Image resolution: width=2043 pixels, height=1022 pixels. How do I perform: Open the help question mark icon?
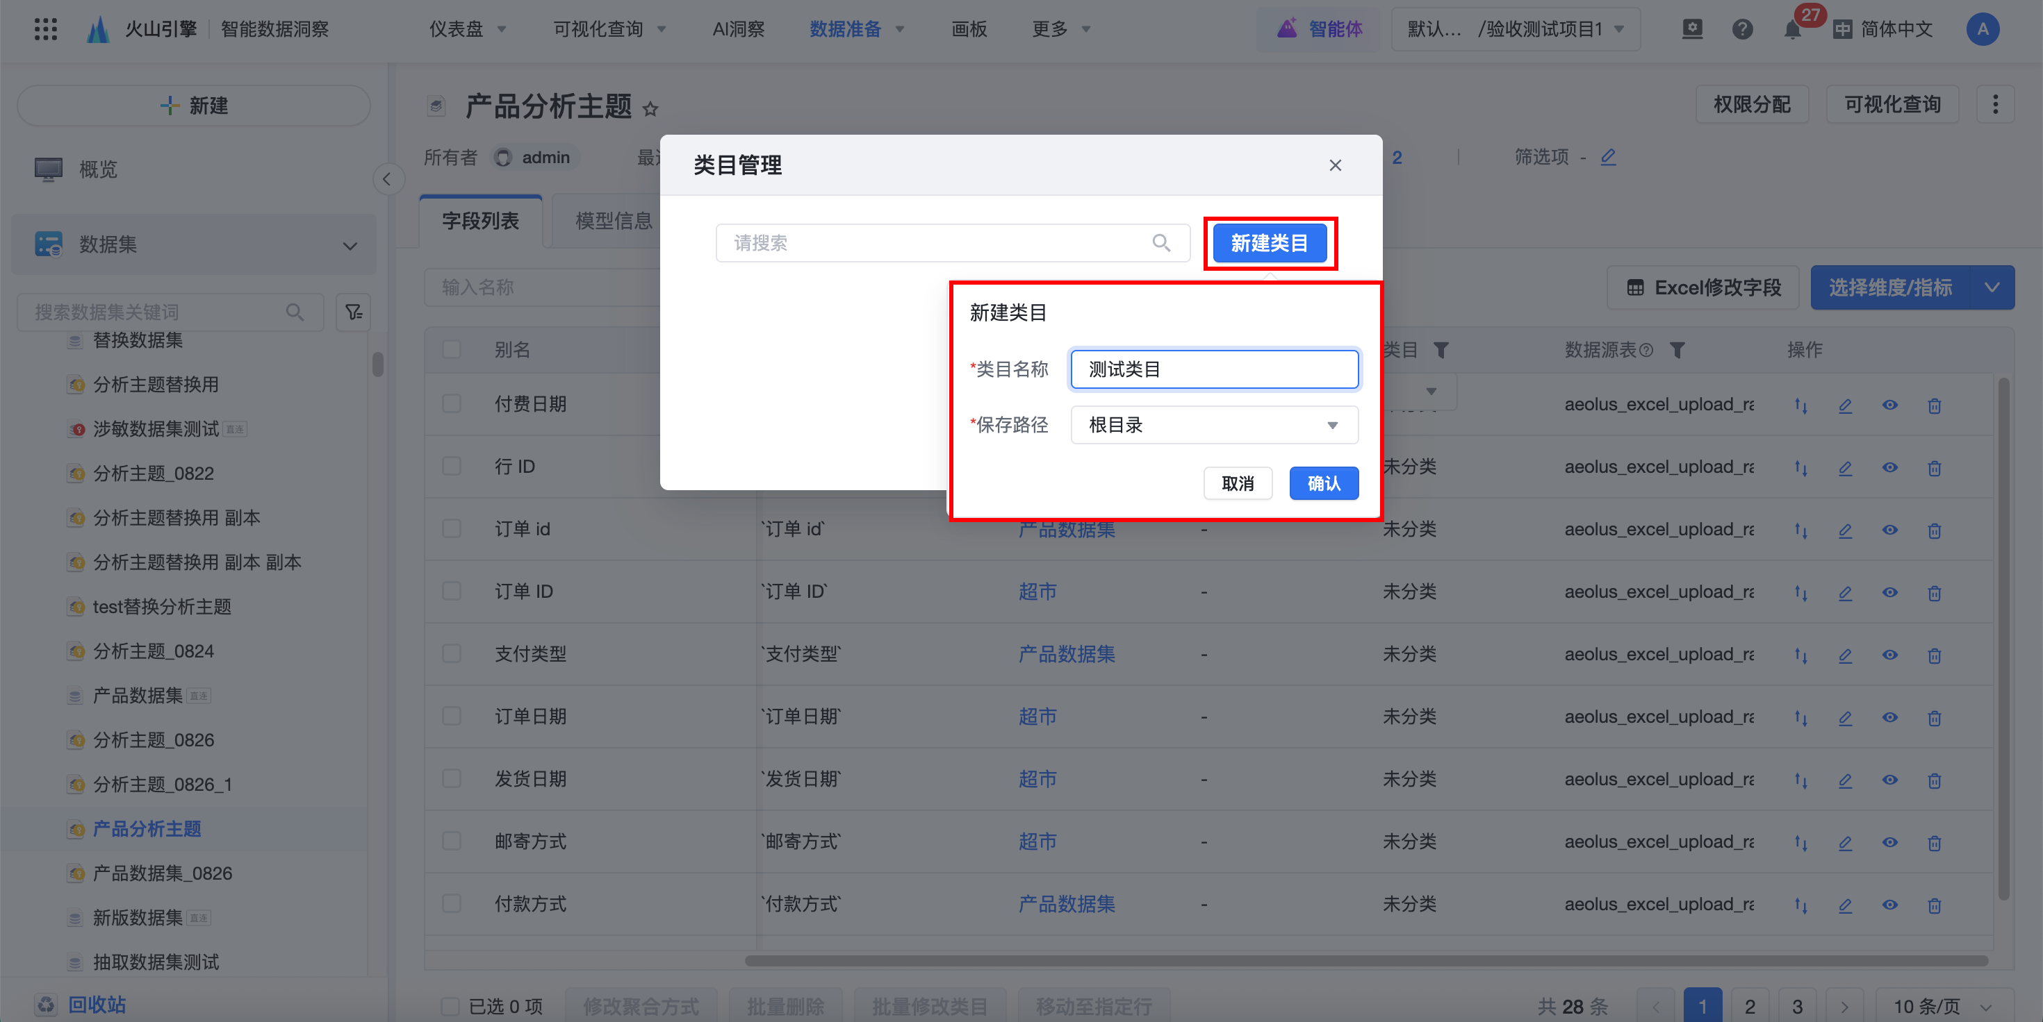(1741, 29)
